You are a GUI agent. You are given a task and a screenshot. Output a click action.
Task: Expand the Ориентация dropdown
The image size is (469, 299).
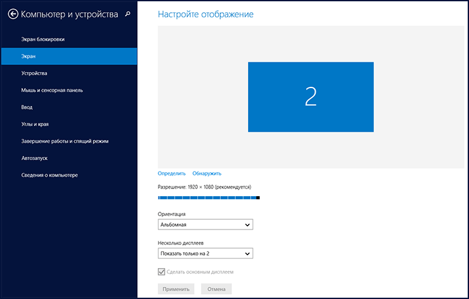[x=205, y=224]
